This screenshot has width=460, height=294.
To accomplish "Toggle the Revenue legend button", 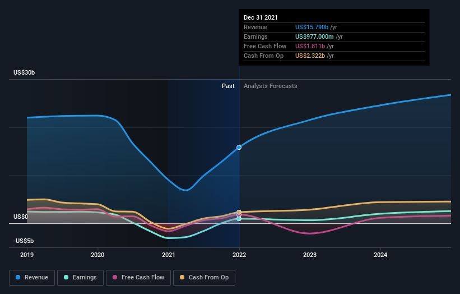I will (32, 278).
